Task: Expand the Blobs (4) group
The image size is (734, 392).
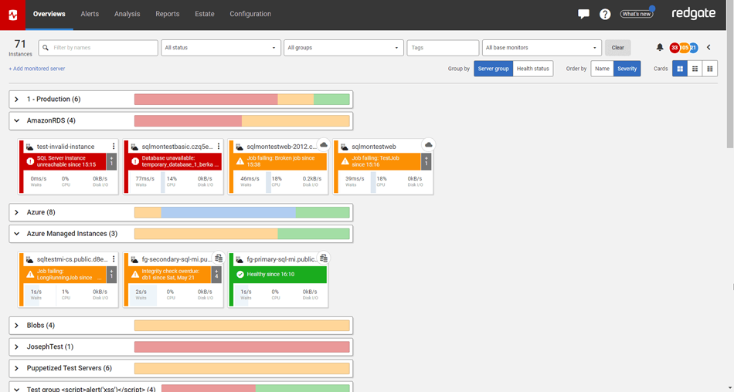Action: [16, 326]
